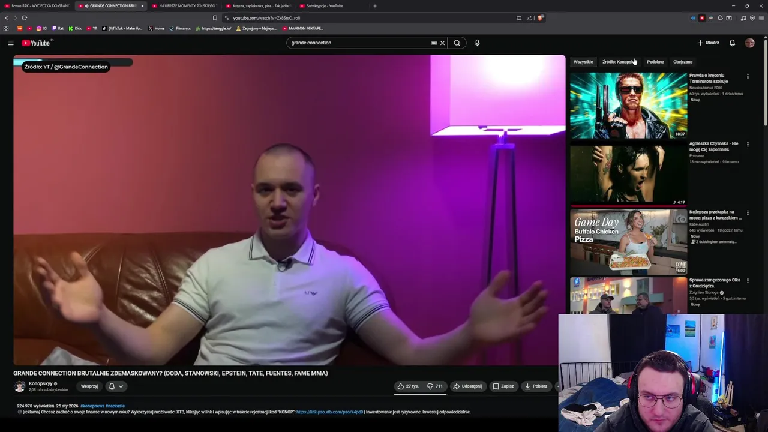Open the music note playlist icon
The image size is (768, 432).
click(x=743, y=18)
